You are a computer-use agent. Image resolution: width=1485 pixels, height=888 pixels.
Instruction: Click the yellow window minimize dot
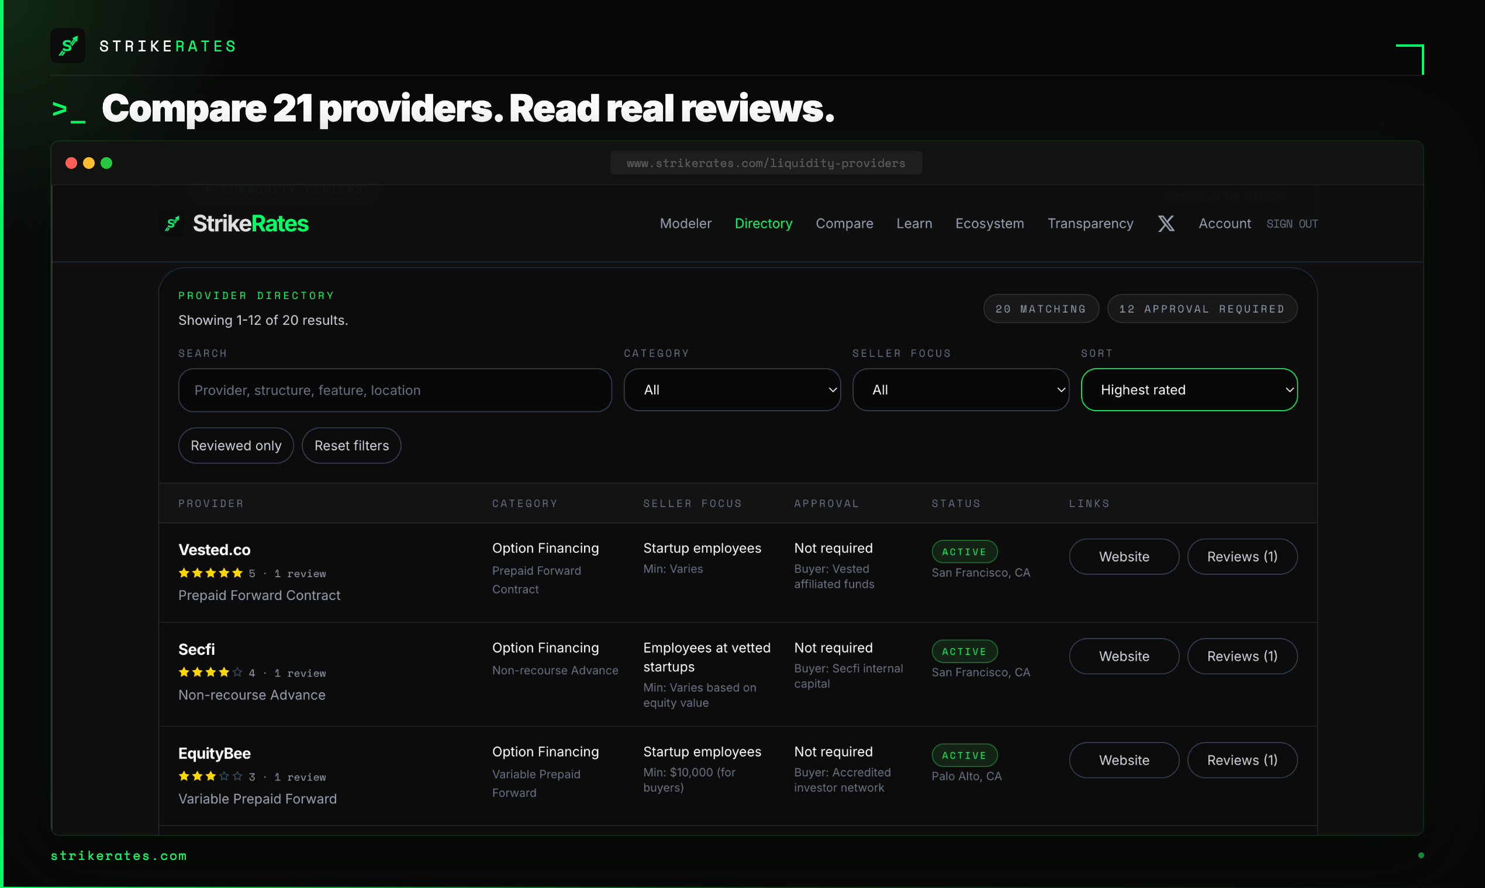click(89, 164)
